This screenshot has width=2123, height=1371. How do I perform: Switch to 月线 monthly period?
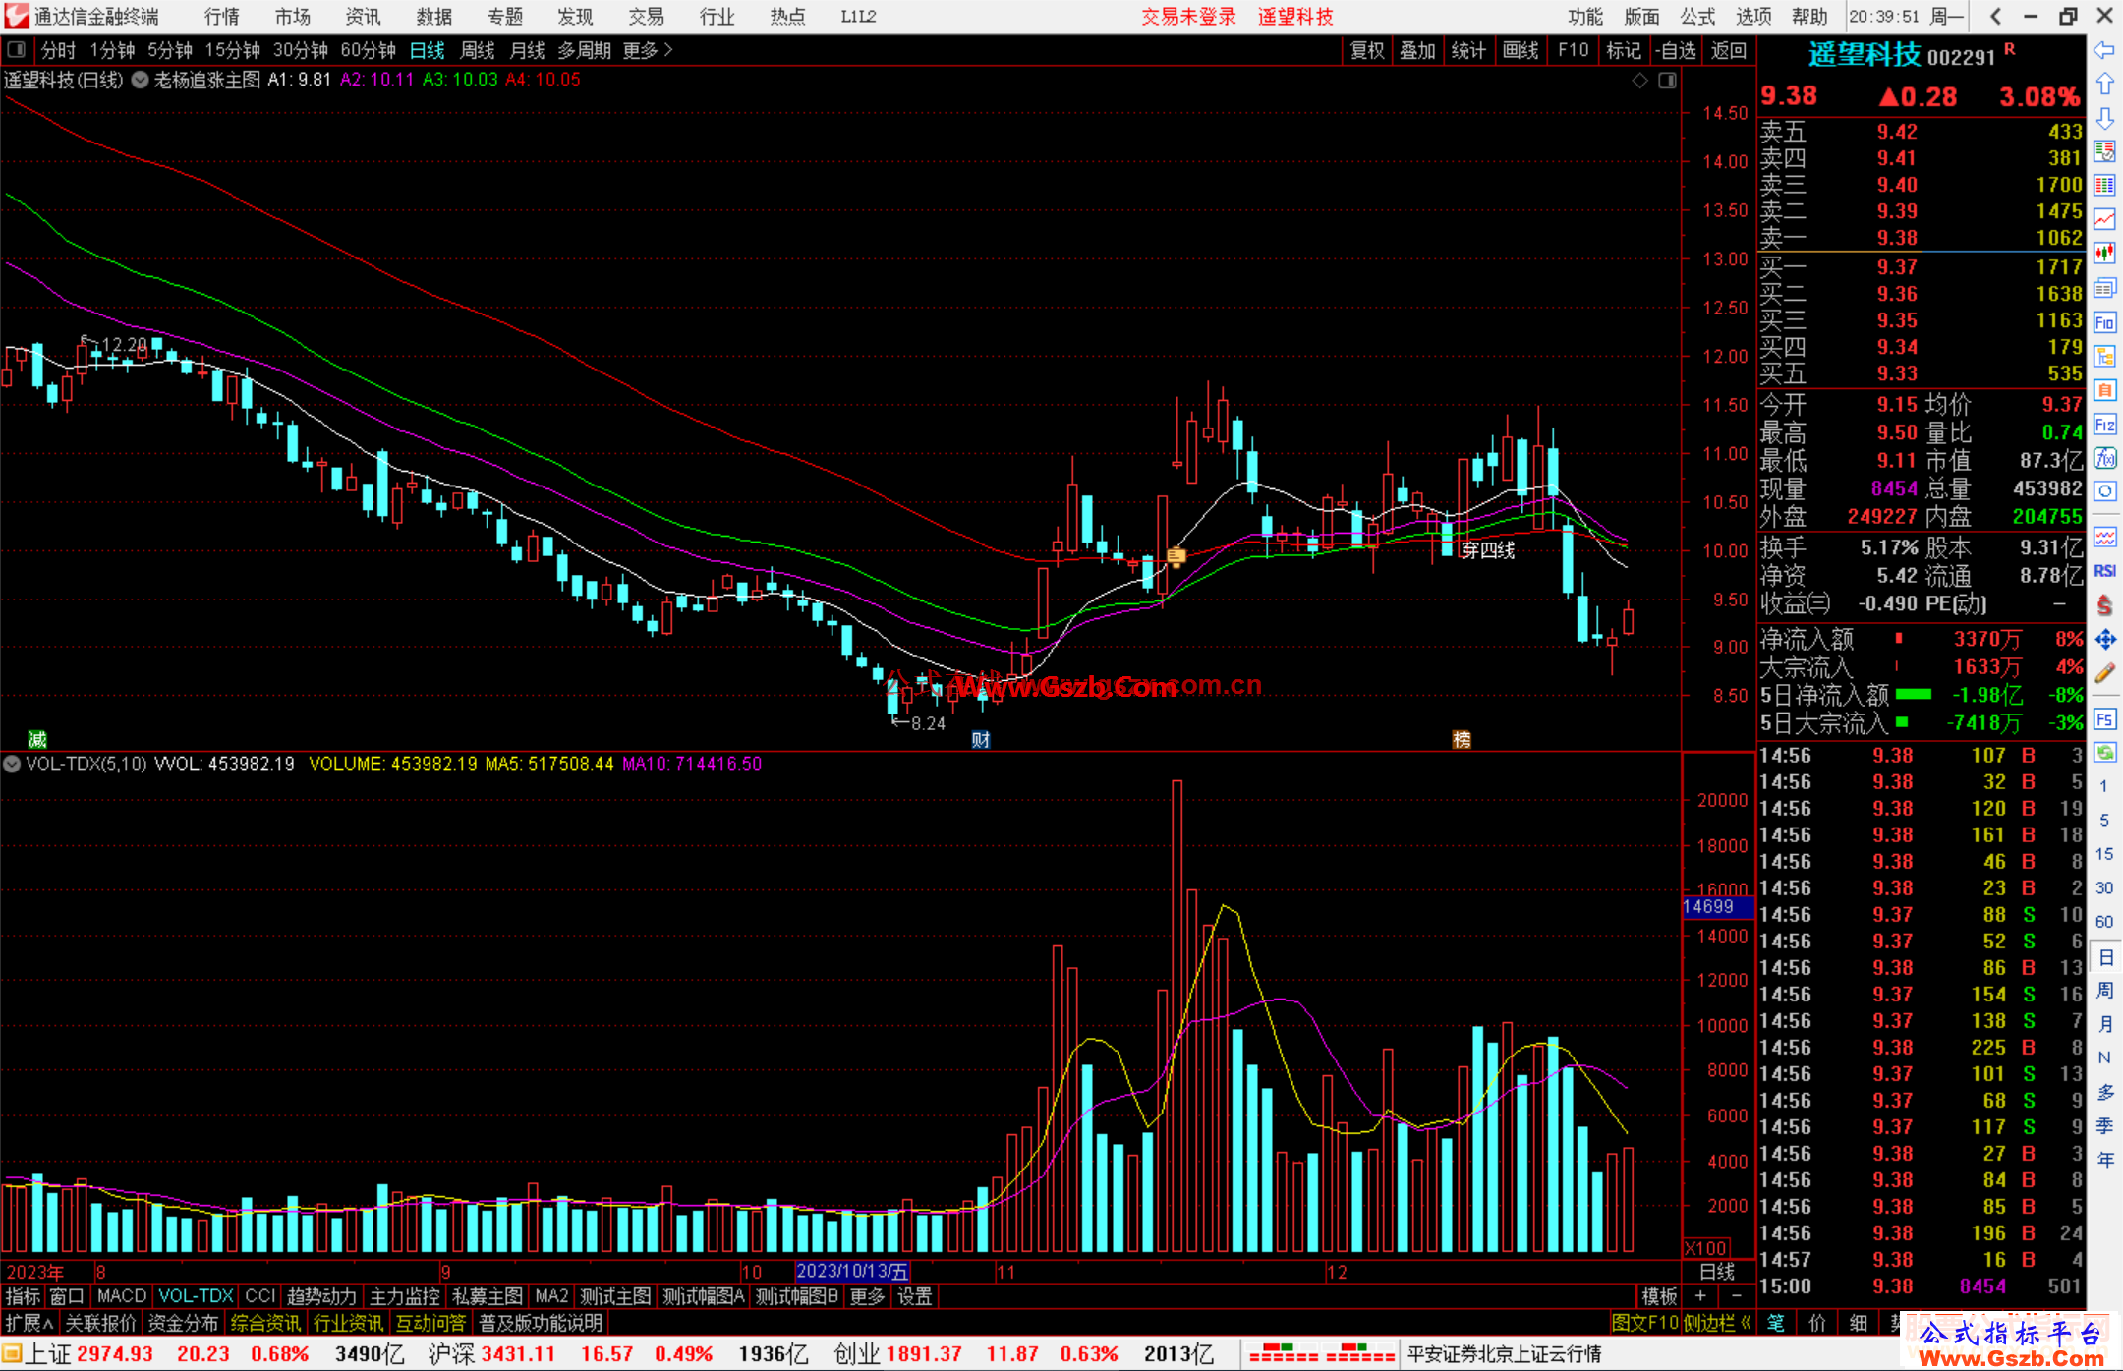point(528,50)
